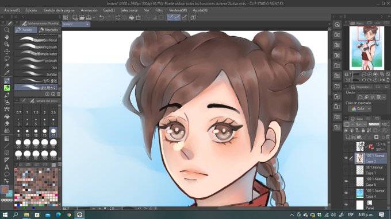
Task: Open the Edición menu
Action: tap(31, 10)
